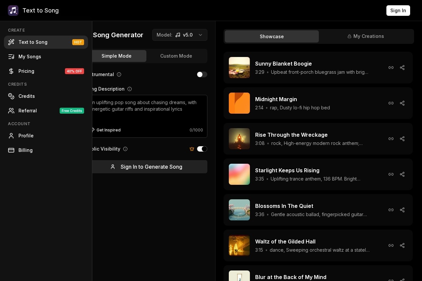The image size is (422, 281).
Task: Switch to Custom Mode tab
Action: [x=176, y=56]
